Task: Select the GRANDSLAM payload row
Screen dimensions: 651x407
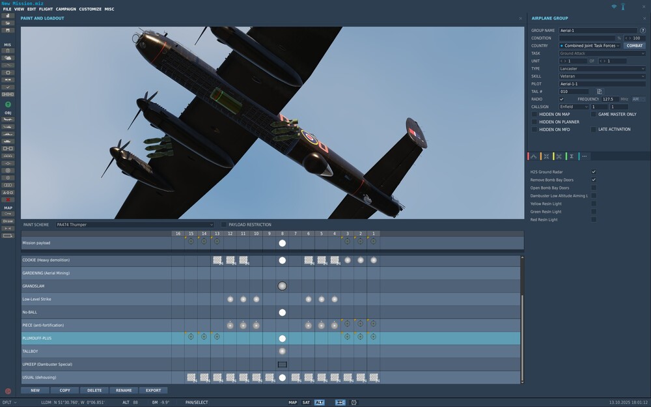Action: 271,286
